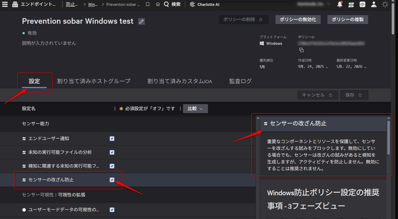The width and height of the screenshot is (398, 219).
Task: Click the キャンセル button
Action: tap(318, 95)
